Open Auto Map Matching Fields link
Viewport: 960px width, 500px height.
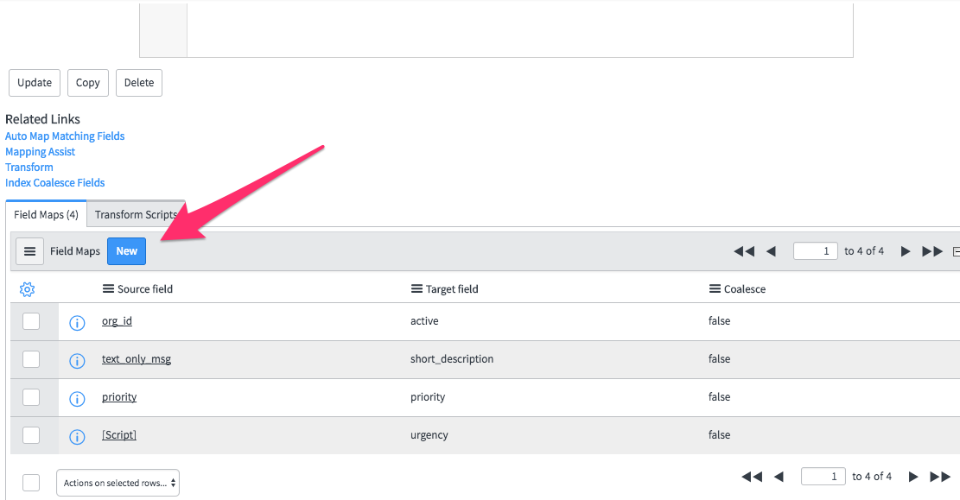point(65,136)
